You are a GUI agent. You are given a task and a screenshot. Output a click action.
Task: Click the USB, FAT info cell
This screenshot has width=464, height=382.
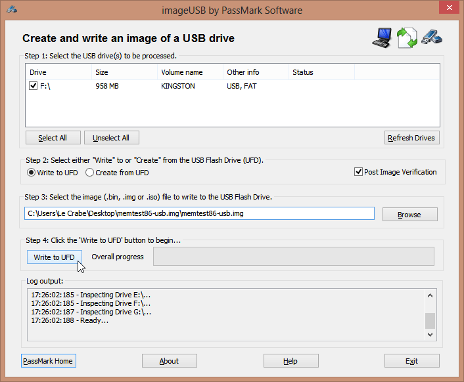241,86
